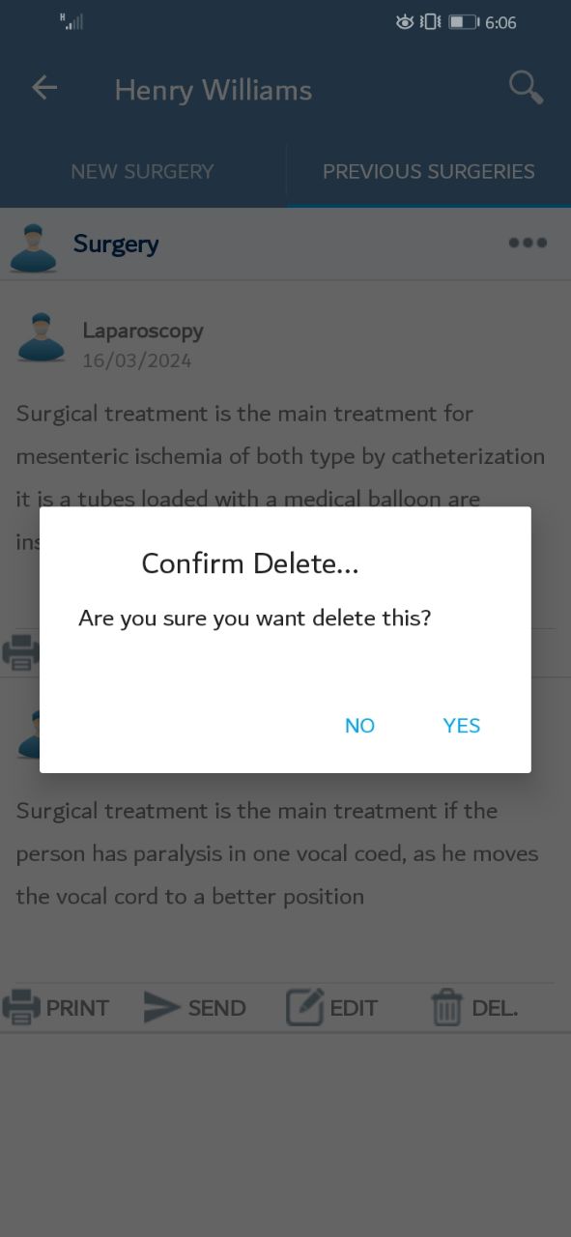Click the Henry Williams title
The width and height of the screenshot is (571, 1237).
coord(214,90)
